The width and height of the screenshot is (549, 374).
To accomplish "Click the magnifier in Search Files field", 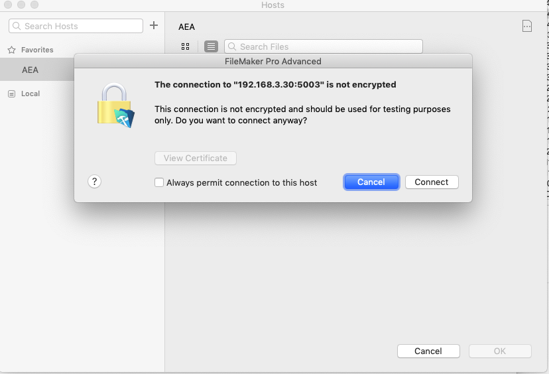I will tap(232, 46).
